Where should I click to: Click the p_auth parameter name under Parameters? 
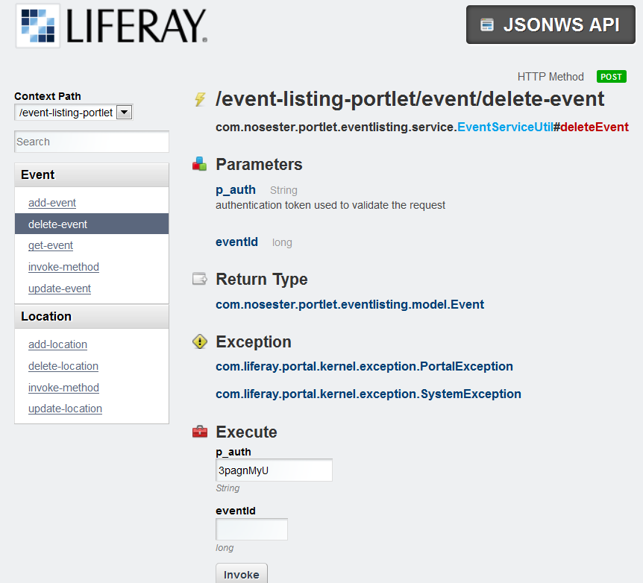point(236,190)
